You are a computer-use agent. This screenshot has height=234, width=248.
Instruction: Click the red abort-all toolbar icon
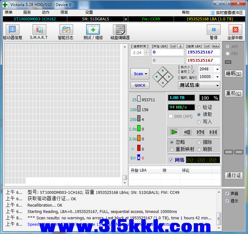[235, 30]
